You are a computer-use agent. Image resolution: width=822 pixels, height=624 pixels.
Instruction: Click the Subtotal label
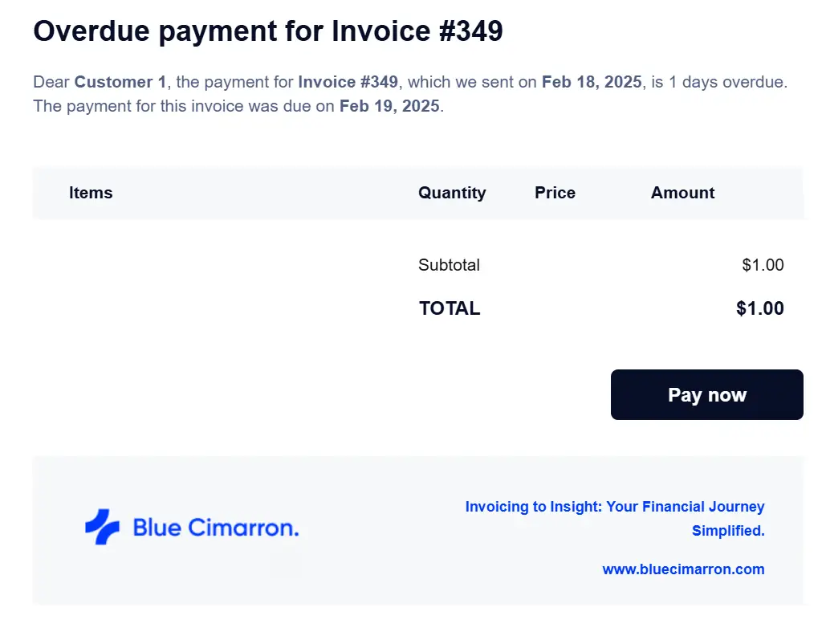(x=449, y=265)
